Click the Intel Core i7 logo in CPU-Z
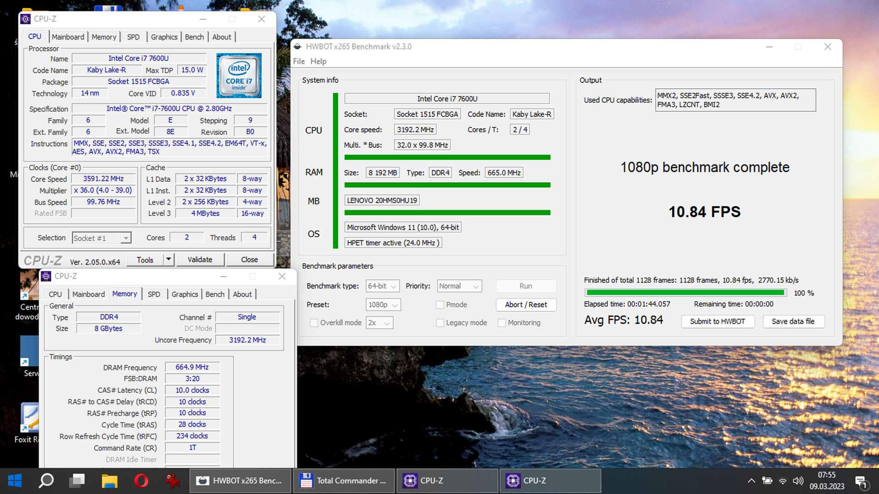The width and height of the screenshot is (879, 494). (239, 76)
